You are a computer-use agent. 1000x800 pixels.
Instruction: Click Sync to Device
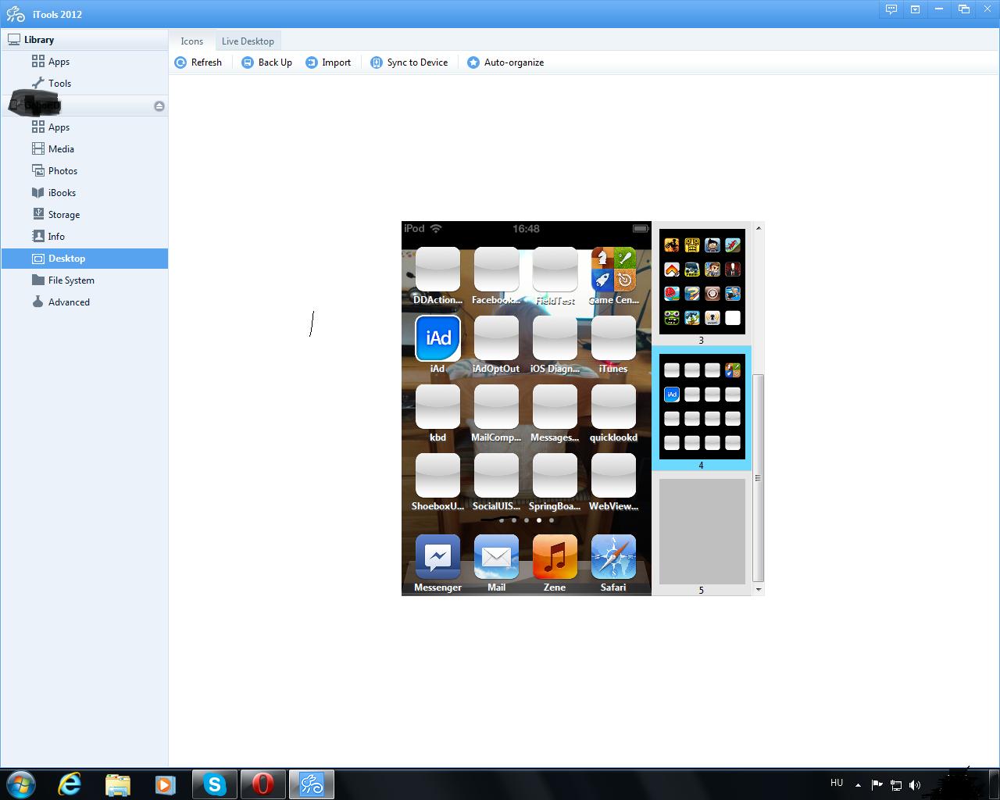[x=409, y=62]
